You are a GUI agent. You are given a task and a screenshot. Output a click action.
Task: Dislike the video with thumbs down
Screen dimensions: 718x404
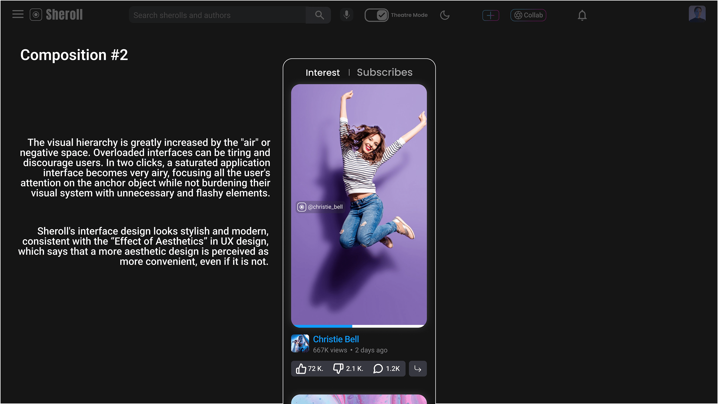click(338, 368)
